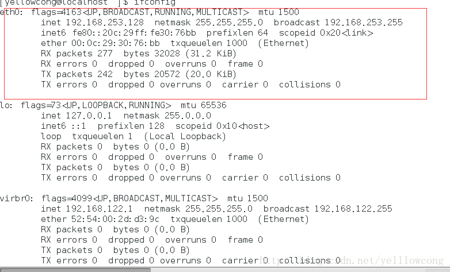Click the virbr0 IP address 192.168.122.1
The width and height of the screenshot is (450, 272).
pos(95,209)
